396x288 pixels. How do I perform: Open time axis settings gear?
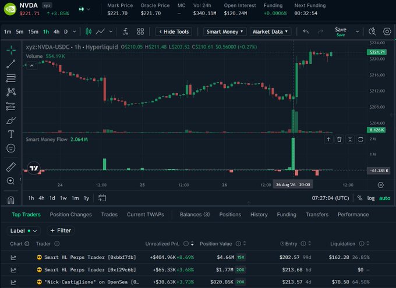pyautogui.click(x=381, y=185)
